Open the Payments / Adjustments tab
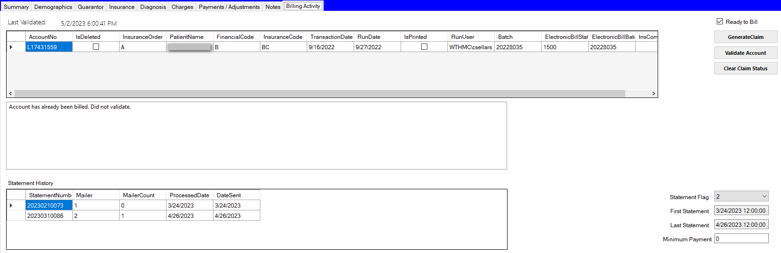 (x=229, y=7)
